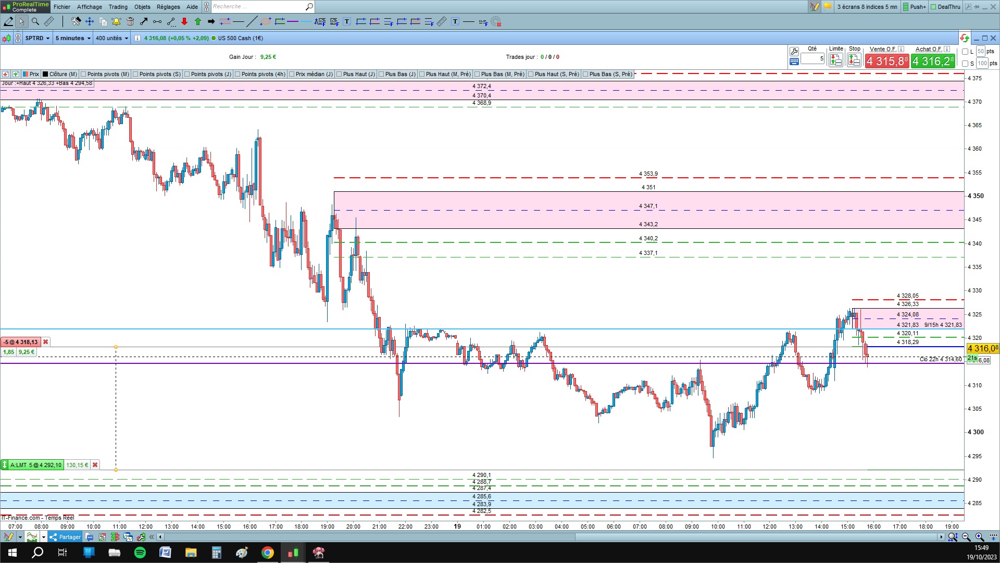The height and width of the screenshot is (563, 1000).
Task: Select the pencil drawing tool
Action: (8, 21)
